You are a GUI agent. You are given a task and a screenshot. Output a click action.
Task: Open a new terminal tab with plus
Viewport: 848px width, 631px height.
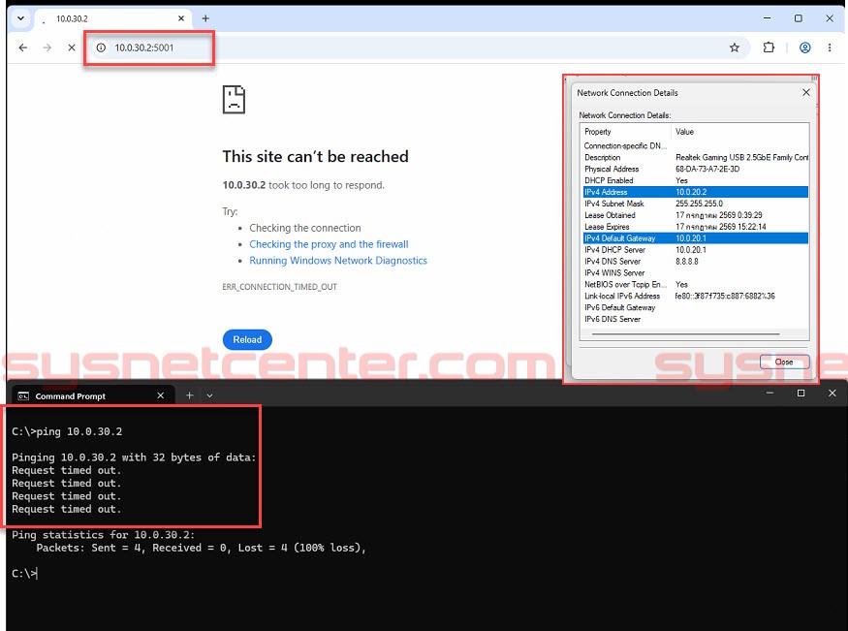(x=189, y=395)
